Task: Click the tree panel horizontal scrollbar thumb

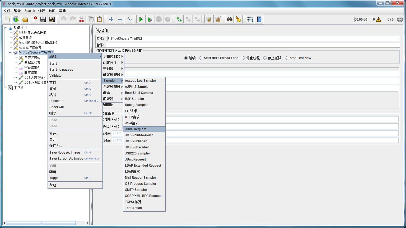Action: click(41, 223)
